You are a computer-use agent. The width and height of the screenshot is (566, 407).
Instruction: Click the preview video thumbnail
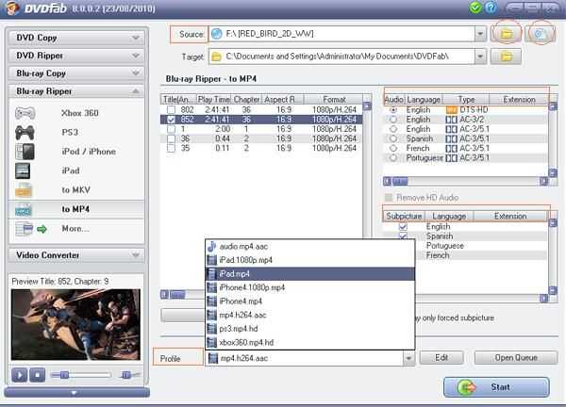[75, 324]
